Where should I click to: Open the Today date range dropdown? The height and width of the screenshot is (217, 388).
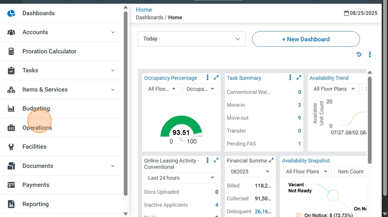click(192, 39)
